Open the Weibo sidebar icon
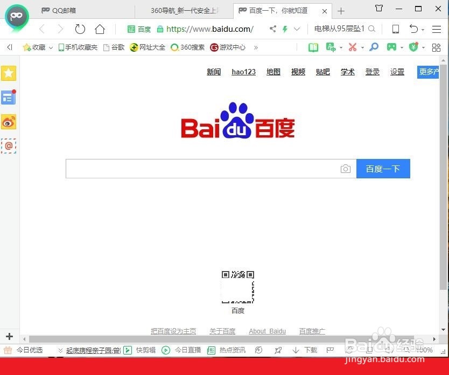The image size is (449, 375). [9, 122]
